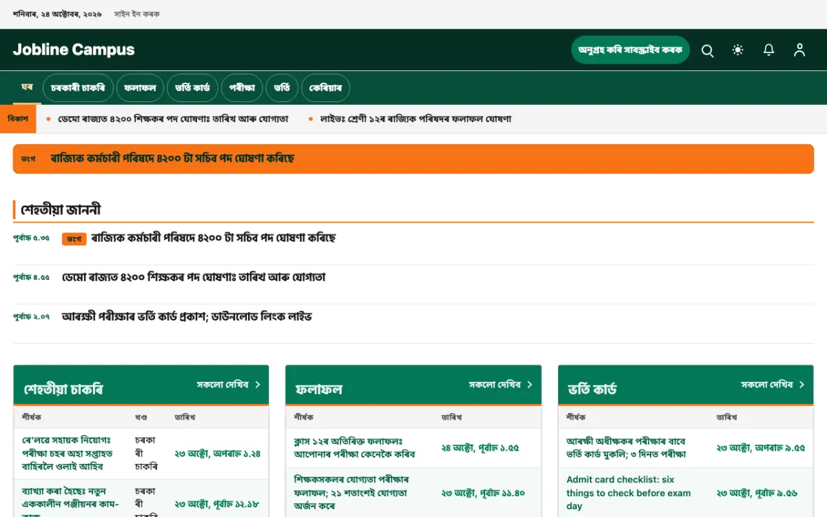Open row Admit card checklist: six things

[x=629, y=493]
